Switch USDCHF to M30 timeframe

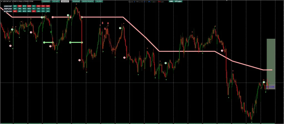pyautogui.click(x=29, y=6)
